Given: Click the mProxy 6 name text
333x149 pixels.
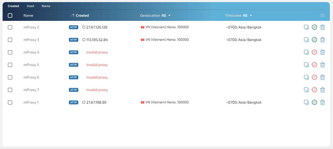Looking at the screenshot, I should (31, 77).
